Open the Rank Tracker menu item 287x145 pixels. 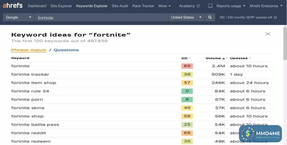click(143, 6)
